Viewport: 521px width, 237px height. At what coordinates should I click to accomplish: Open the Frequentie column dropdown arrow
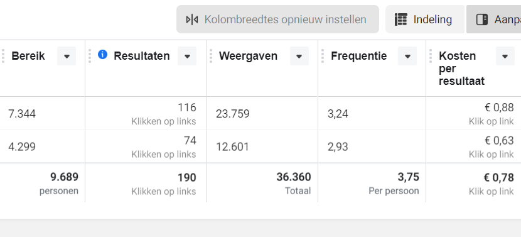407,56
